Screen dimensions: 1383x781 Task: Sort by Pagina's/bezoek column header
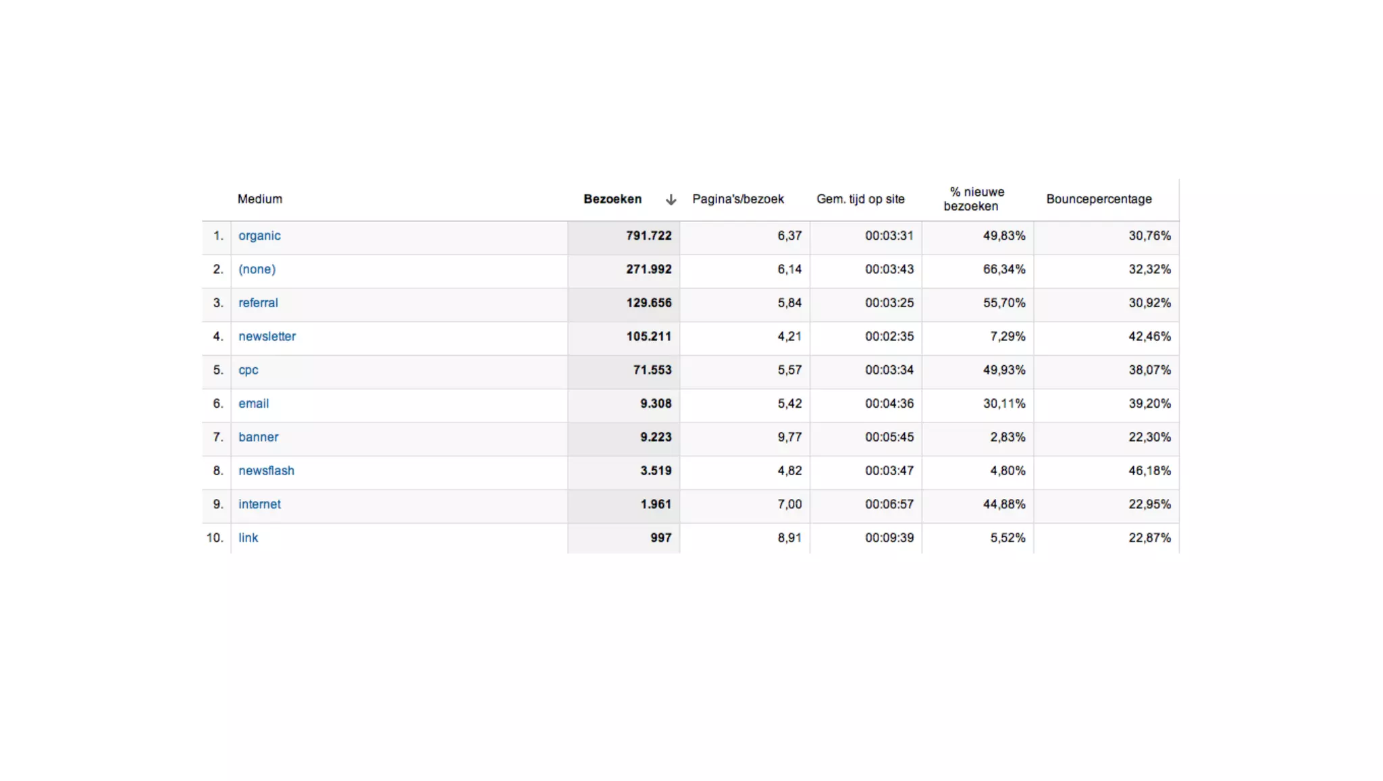[738, 199]
